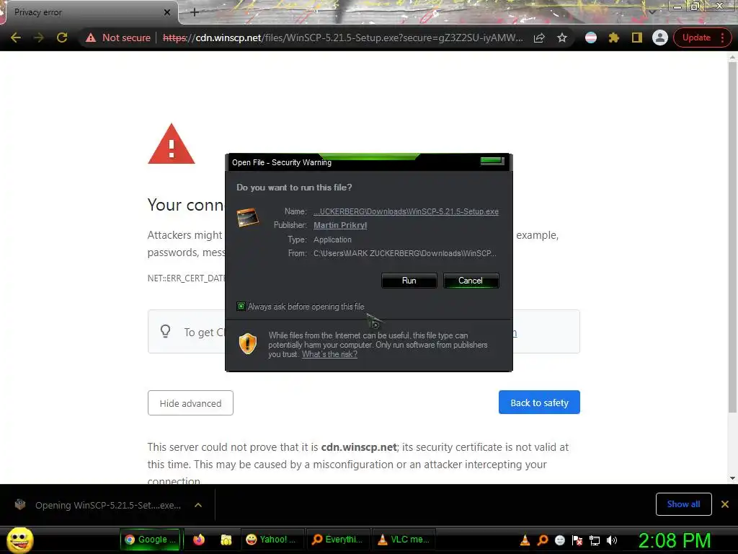Image resolution: width=738 pixels, height=554 pixels.
Task: Expand the WinSCP download item chevron
Action: tap(198, 505)
